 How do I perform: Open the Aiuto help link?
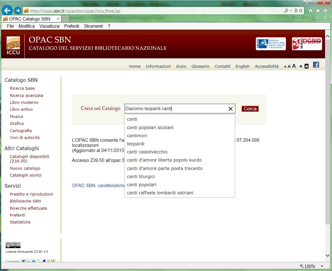181,66
